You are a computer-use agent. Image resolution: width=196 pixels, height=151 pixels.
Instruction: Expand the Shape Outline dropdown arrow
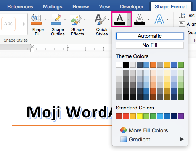(x=65, y=19)
